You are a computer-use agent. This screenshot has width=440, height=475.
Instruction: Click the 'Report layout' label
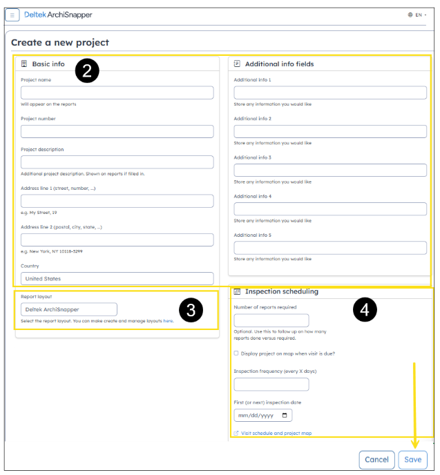coord(37,297)
